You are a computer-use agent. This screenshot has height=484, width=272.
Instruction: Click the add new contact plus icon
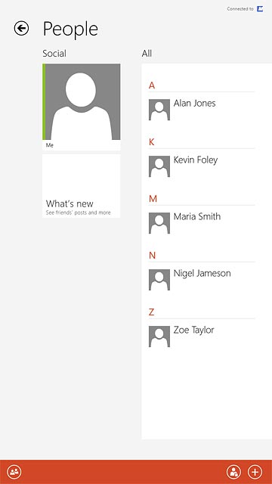255,472
